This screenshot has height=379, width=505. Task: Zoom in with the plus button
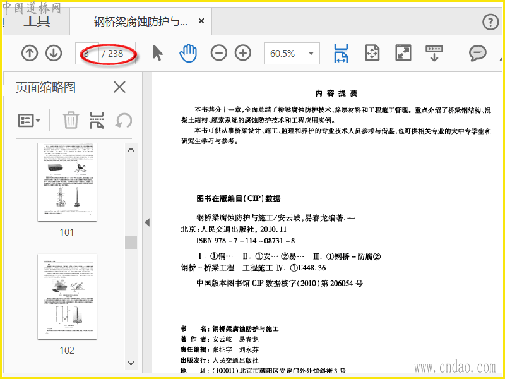[x=243, y=53]
